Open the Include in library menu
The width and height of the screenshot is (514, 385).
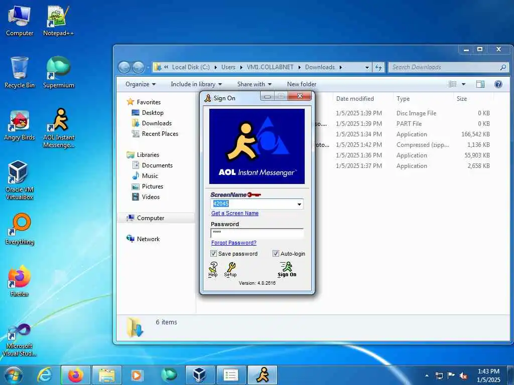click(196, 84)
